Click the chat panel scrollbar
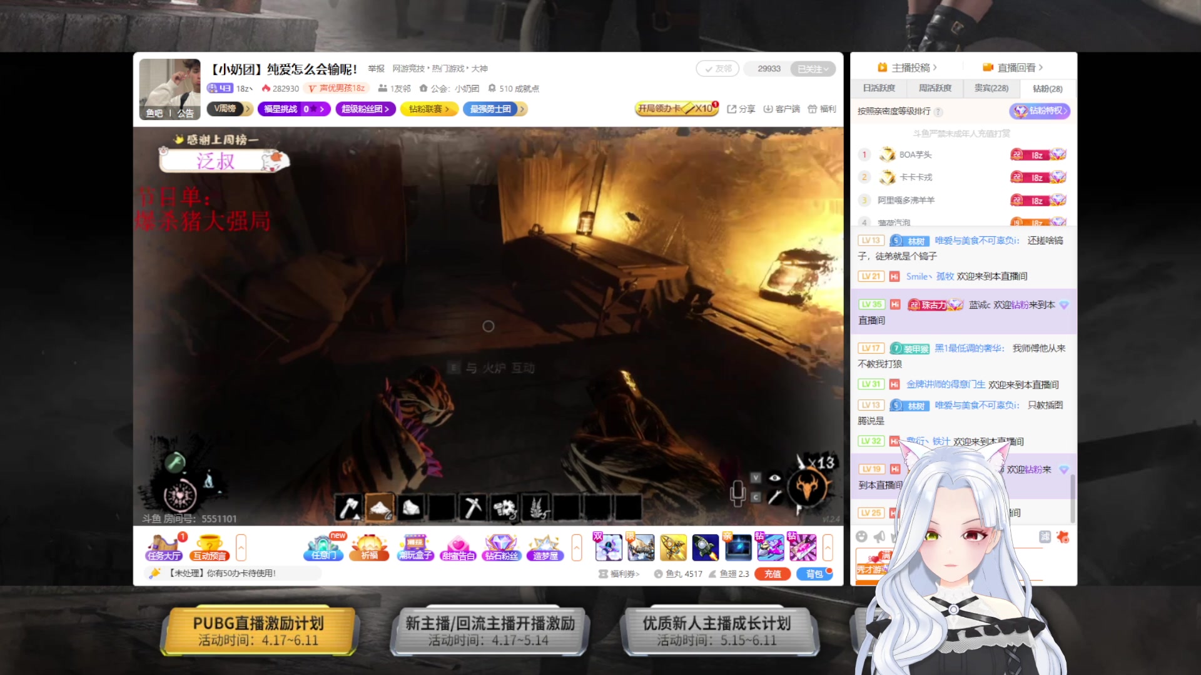Image resolution: width=1201 pixels, height=675 pixels. [1073, 498]
